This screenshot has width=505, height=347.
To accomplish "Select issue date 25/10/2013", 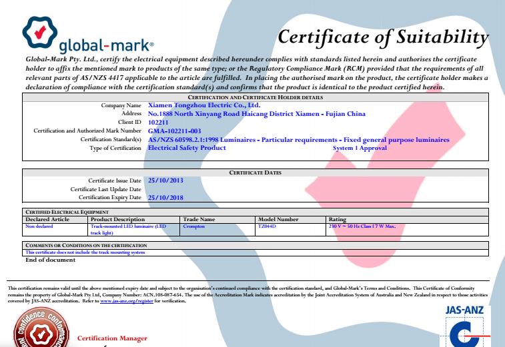I will [x=165, y=180].
